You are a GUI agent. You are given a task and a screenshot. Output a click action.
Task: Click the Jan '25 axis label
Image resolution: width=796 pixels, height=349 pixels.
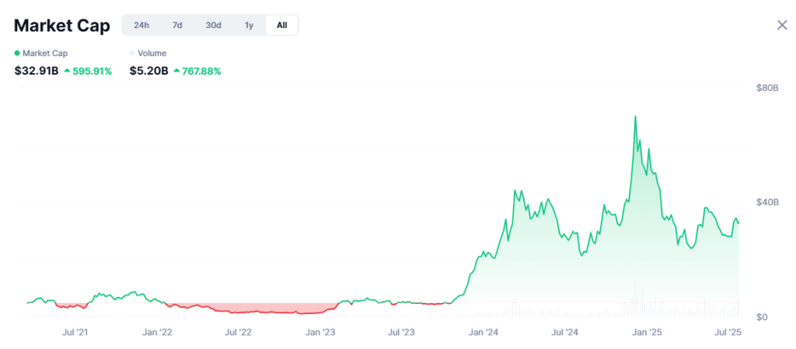[x=648, y=333]
